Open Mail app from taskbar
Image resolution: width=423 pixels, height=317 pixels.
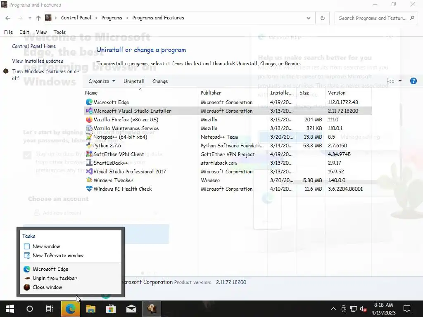(x=131, y=309)
